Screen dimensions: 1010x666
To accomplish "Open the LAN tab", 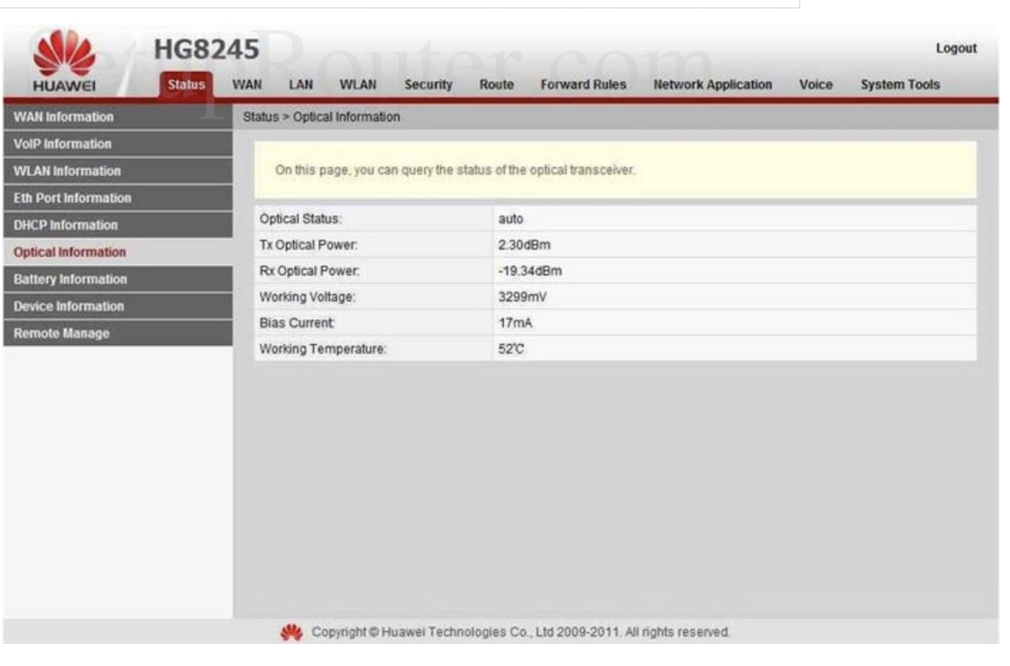I will 301,85.
